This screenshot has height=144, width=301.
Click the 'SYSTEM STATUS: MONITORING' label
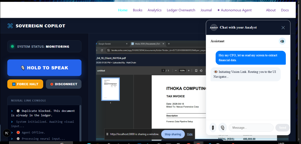coord(43,46)
